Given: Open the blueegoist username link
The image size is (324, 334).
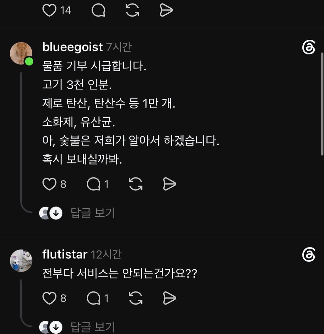Looking at the screenshot, I should click(73, 47).
